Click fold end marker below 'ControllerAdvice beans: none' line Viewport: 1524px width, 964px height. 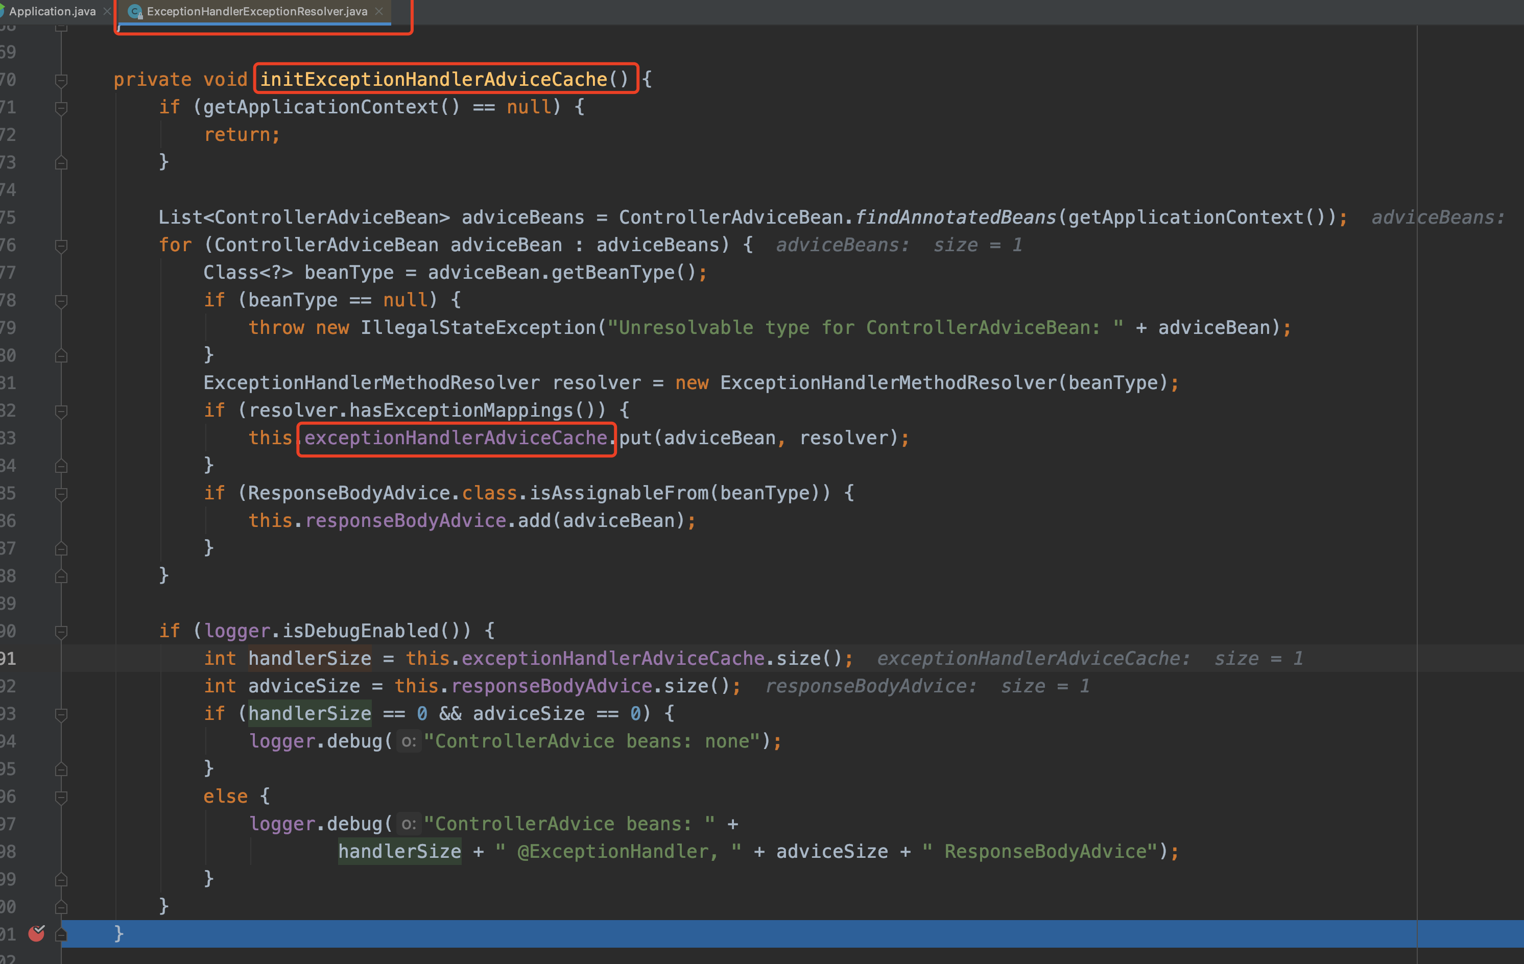[61, 769]
